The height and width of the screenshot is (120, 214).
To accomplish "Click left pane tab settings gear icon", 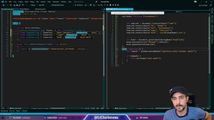I will click(x=104, y=9).
